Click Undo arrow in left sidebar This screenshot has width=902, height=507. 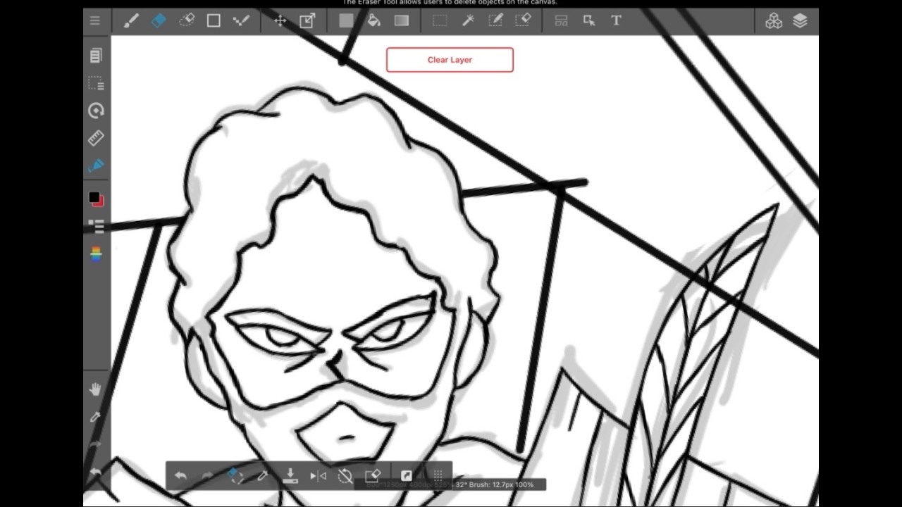coord(96,472)
